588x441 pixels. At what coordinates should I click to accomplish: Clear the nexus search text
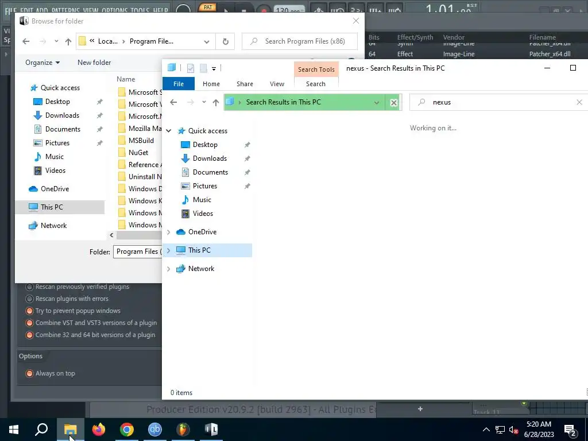[x=579, y=102]
